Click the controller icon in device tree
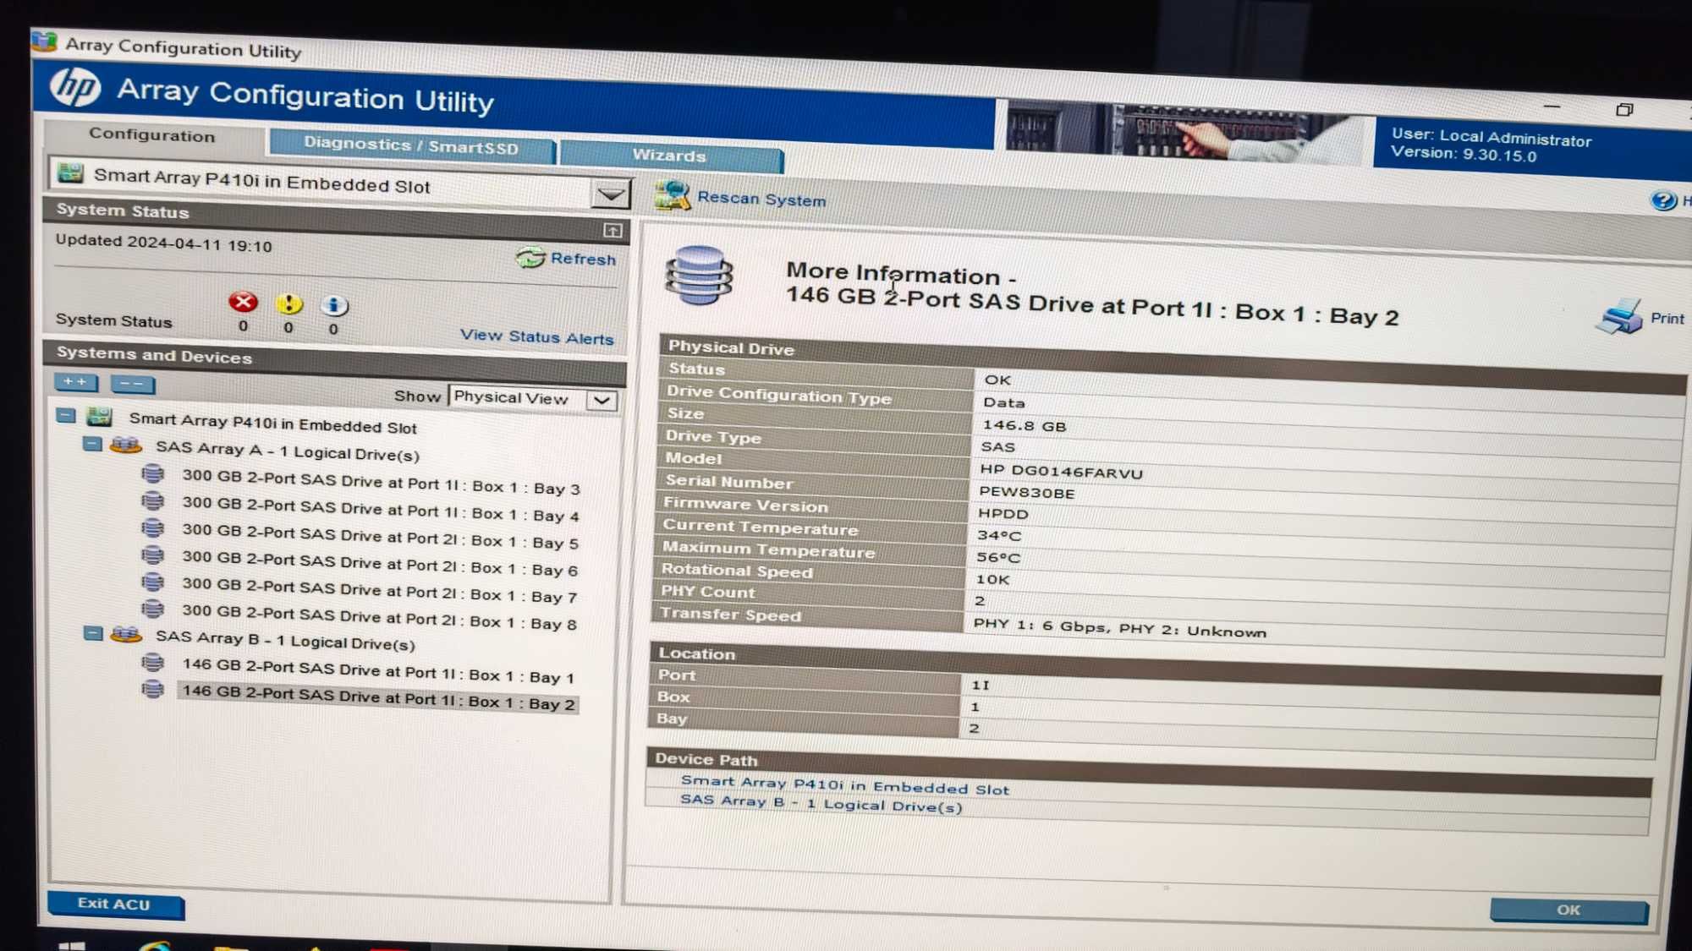1692x951 pixels. tap(99, 416)
